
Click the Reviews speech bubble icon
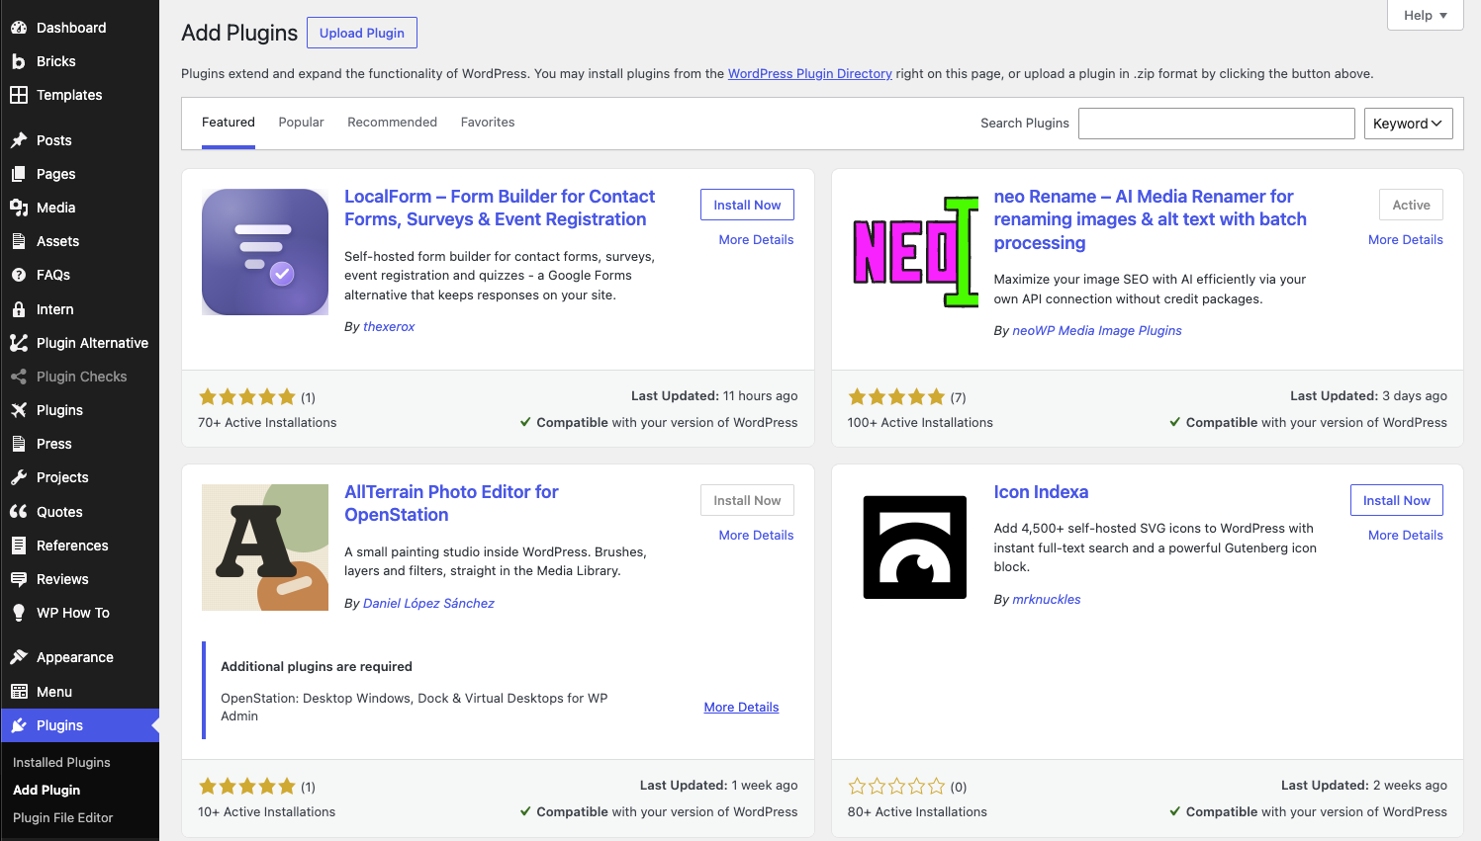pyautogui.click(x=19, y=579)
